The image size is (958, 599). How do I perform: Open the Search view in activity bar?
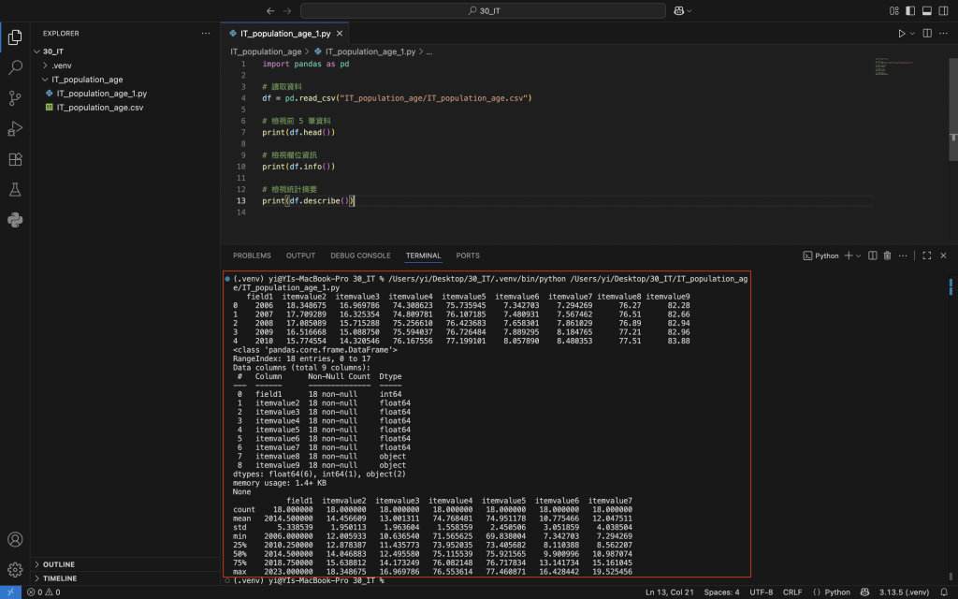point(15,67)
